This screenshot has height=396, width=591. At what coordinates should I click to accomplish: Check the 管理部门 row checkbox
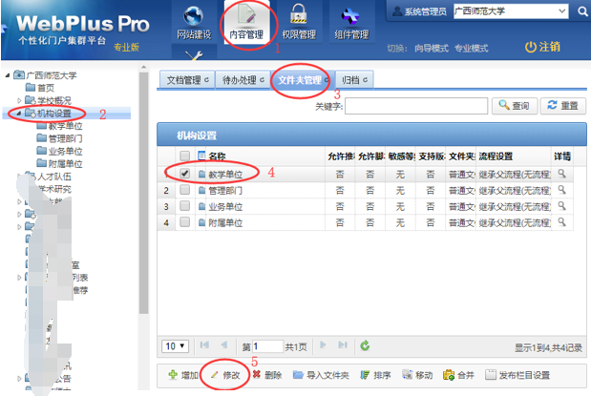(x=185, y=191)
